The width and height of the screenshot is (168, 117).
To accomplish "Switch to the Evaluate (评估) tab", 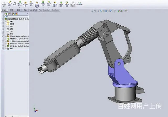I will pos(25,10).
